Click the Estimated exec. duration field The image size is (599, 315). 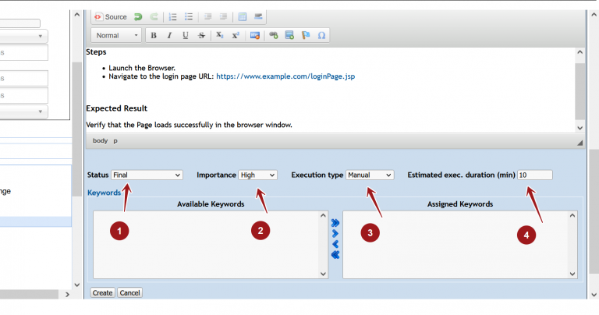coord(534,175)
